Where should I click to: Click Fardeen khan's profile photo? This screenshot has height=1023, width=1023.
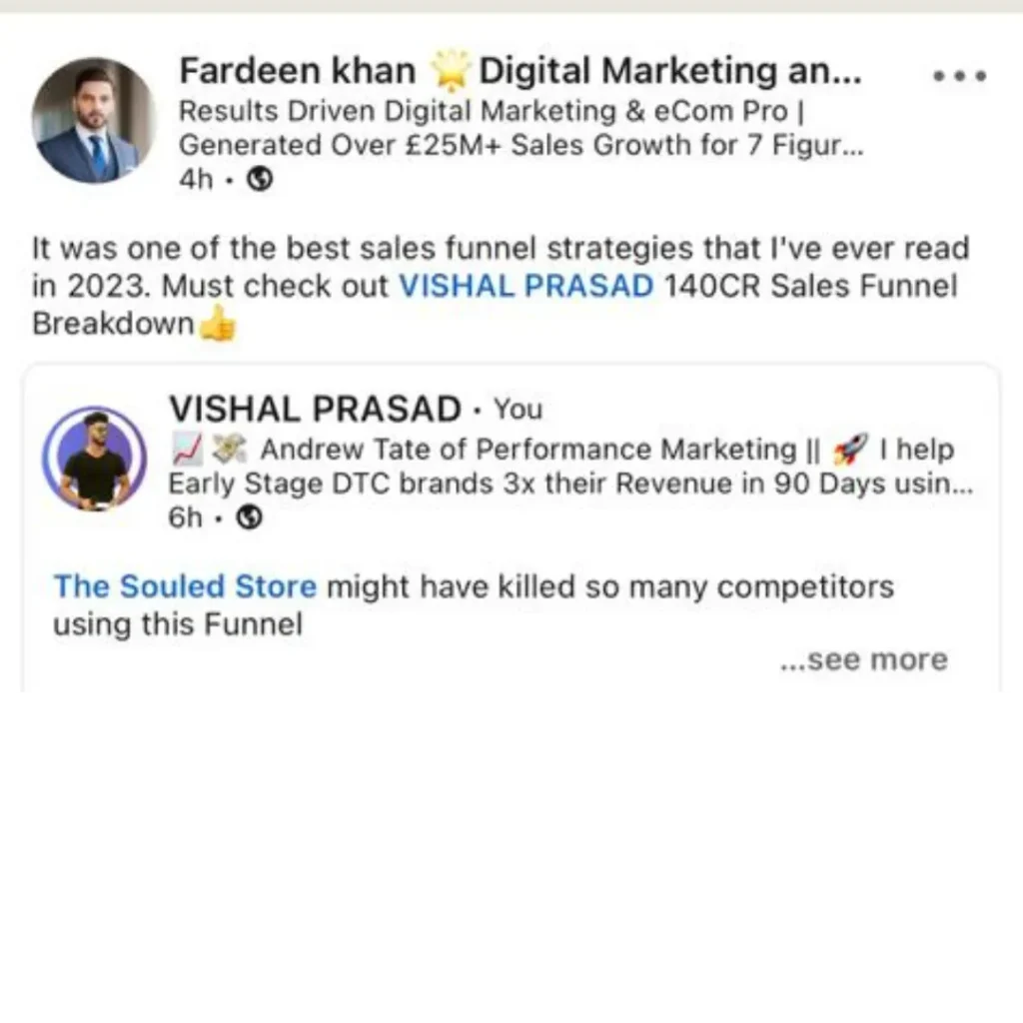(x=94, y=120)
